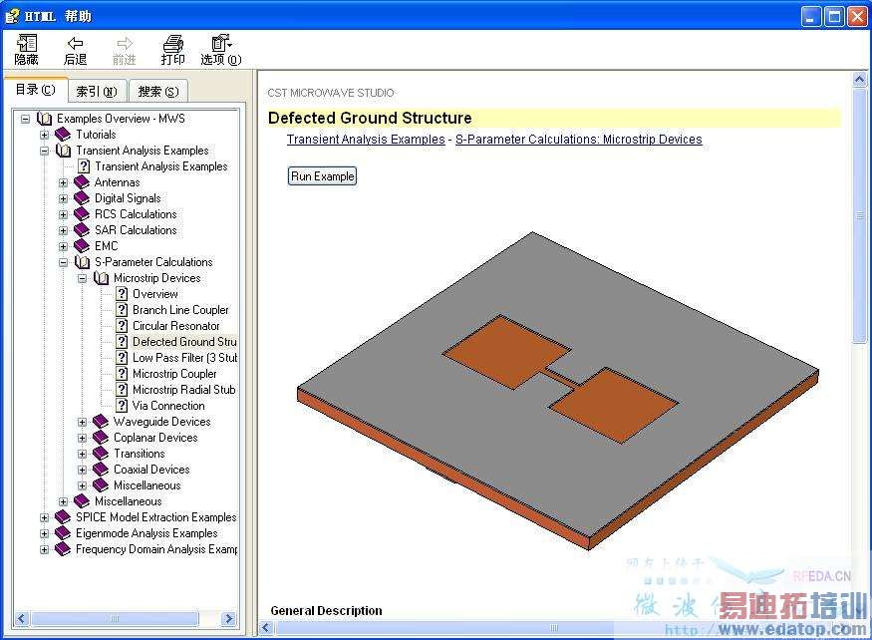
Task: Click the open book icon beside Microstrip Devices
Action: 101,278
